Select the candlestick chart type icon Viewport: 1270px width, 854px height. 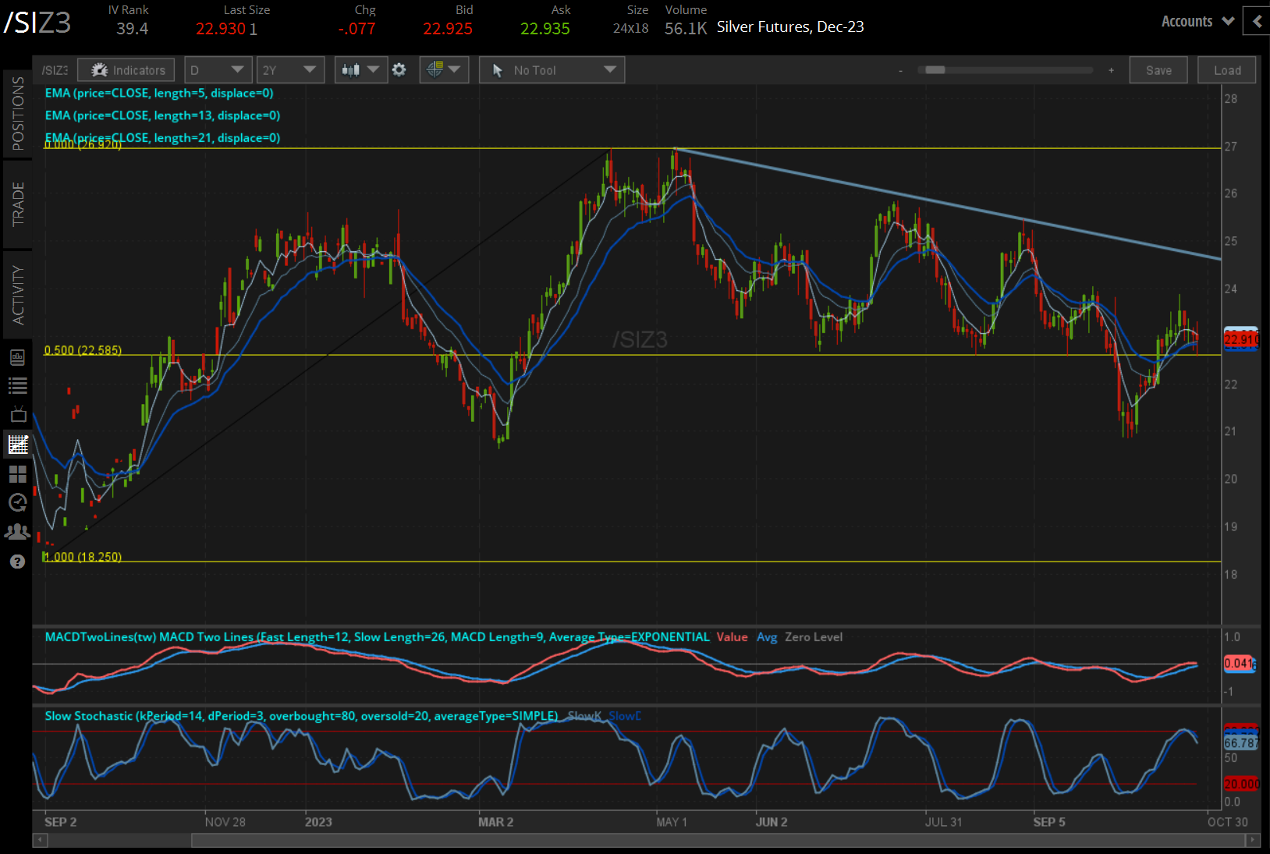(x=353, y=69)
